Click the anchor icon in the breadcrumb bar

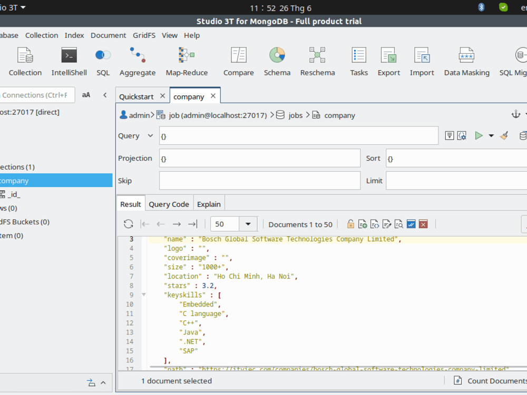point(516,114)
